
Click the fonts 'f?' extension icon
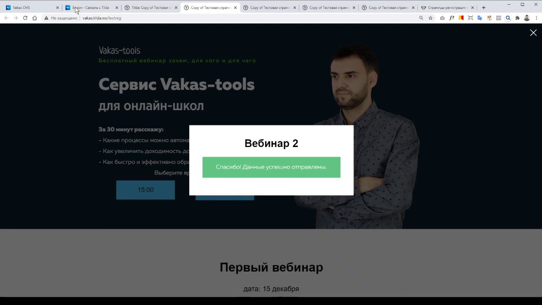452,18
